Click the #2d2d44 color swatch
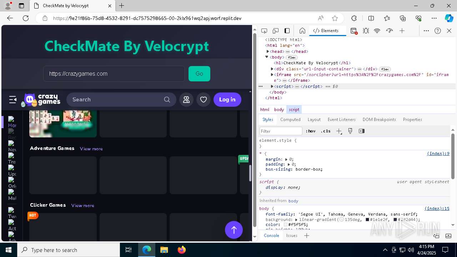The image size is (457, 257). (x=395, y=220)
